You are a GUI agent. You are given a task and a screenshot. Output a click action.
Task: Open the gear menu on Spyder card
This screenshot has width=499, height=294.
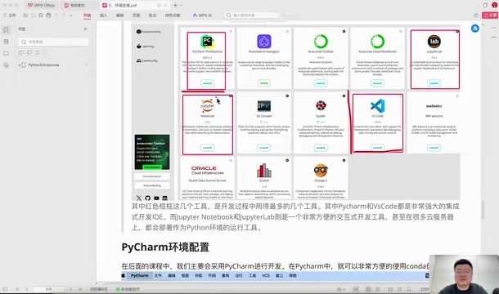coord(344,96)
